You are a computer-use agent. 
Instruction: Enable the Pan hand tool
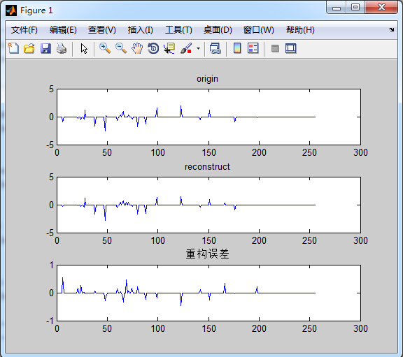point(137,48)
